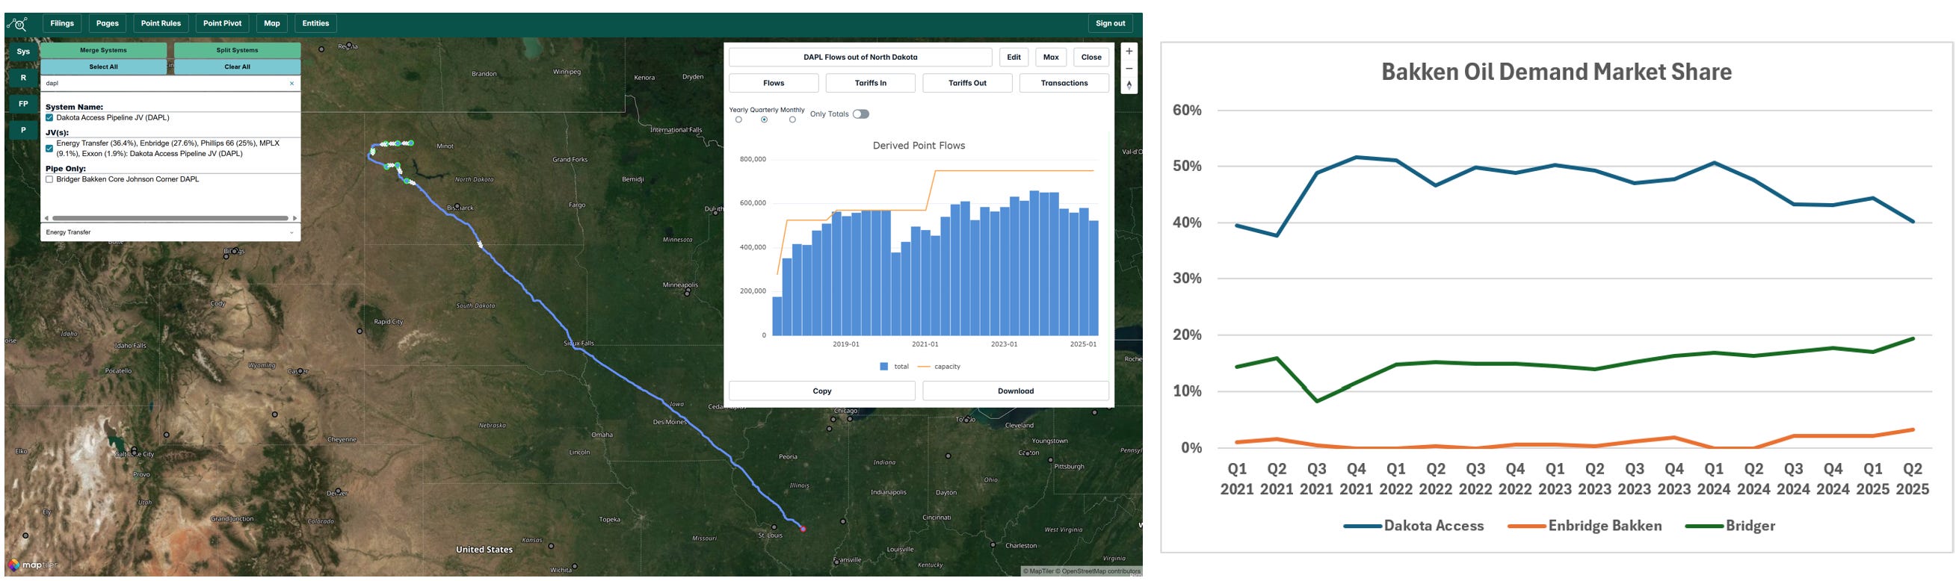Click the Edit button in flows panel
The height and width of the screenshot is (581, 1959).
click(x=1014, y=57)
